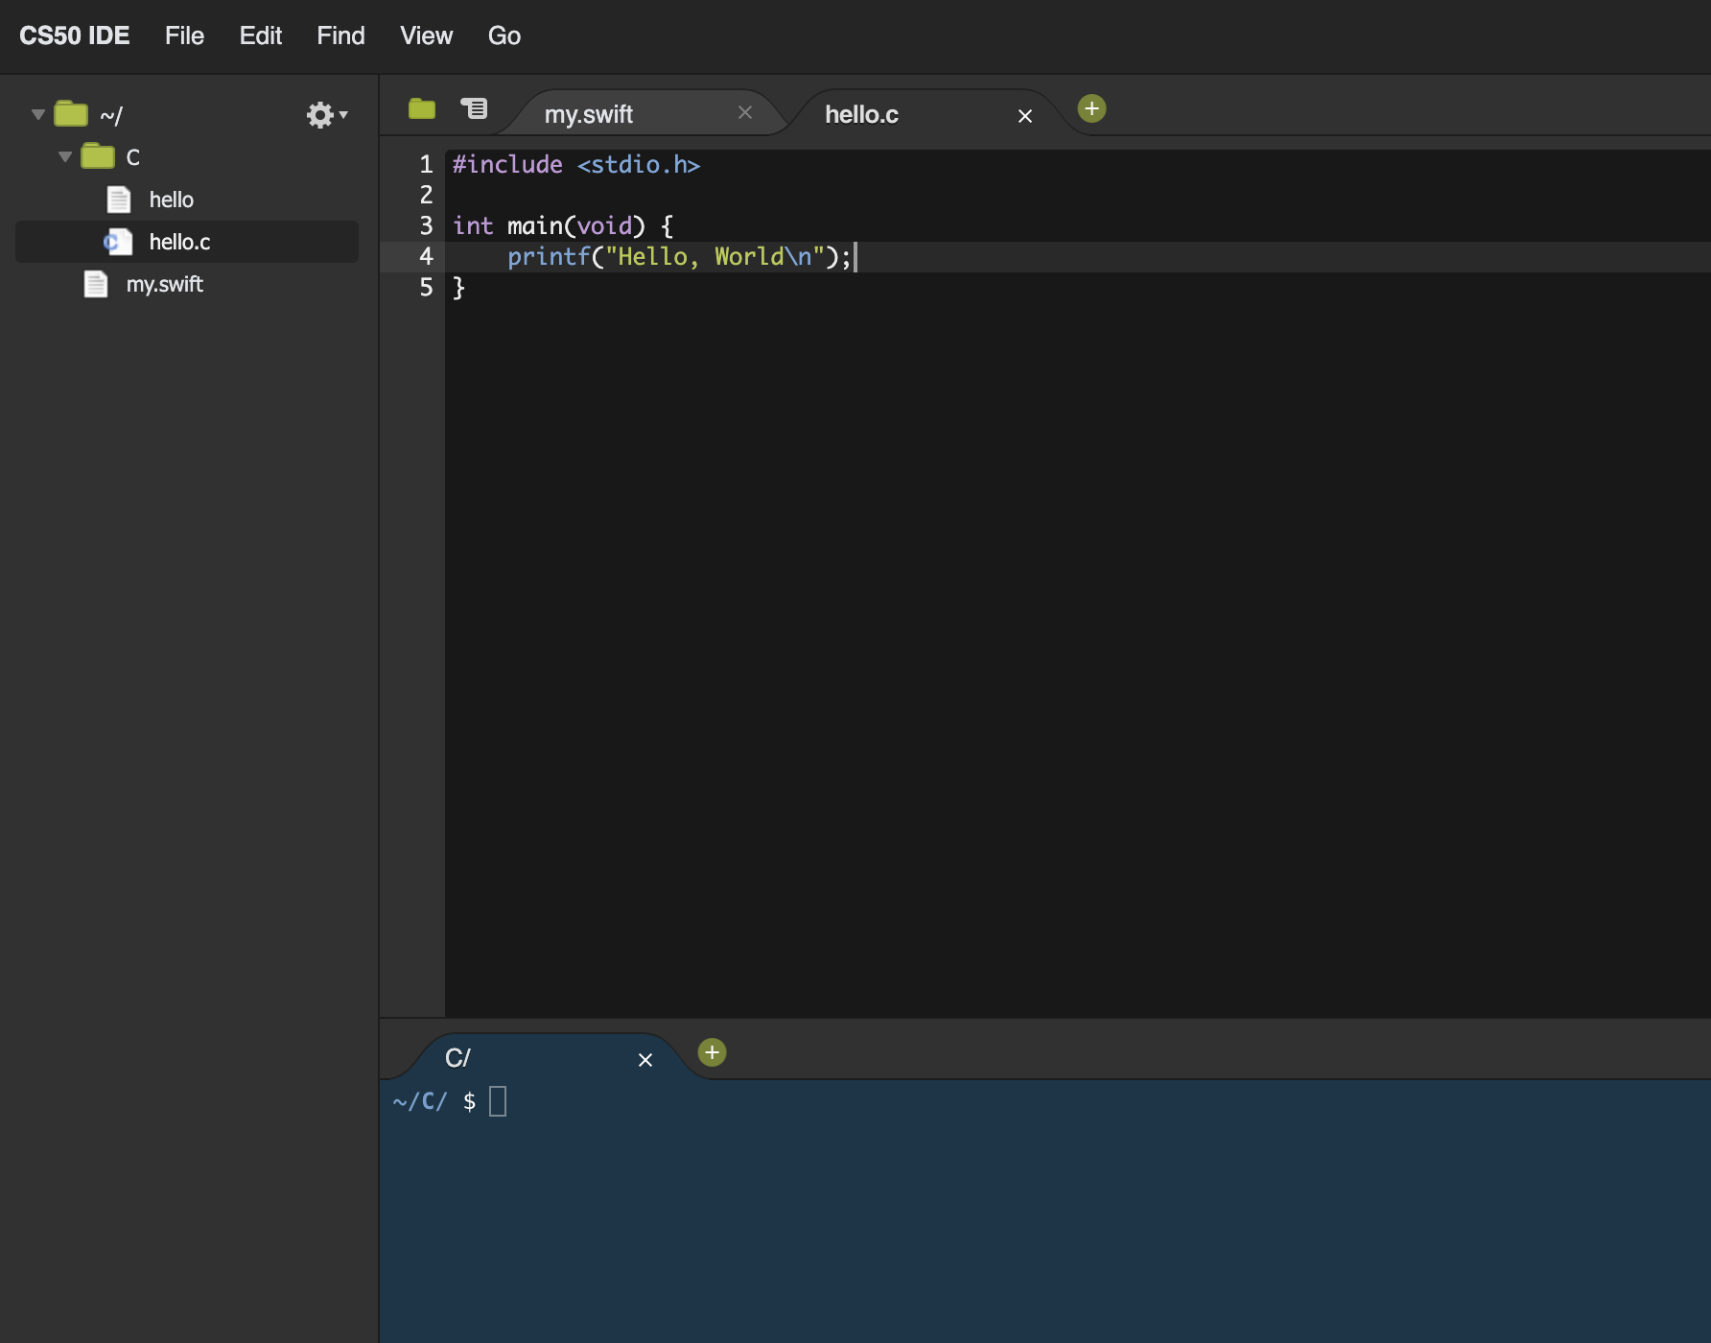1711x1343 pixels.
Task: Add a new editor tab with plus
Action: pos(1091,108)
